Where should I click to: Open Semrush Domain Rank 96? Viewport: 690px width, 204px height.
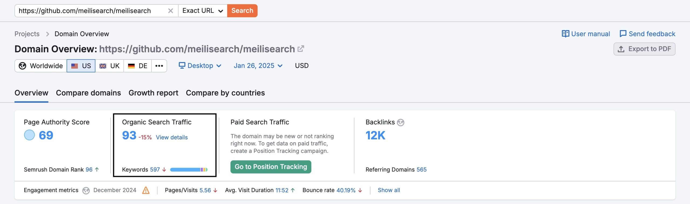click(x=89, y=170)
